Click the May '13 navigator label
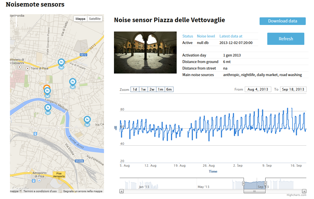 click(203, 187)
